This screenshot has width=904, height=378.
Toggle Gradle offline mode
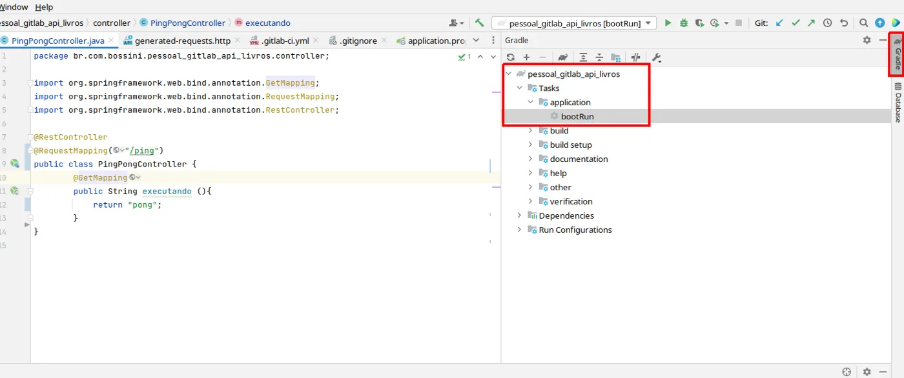(635, 57)
